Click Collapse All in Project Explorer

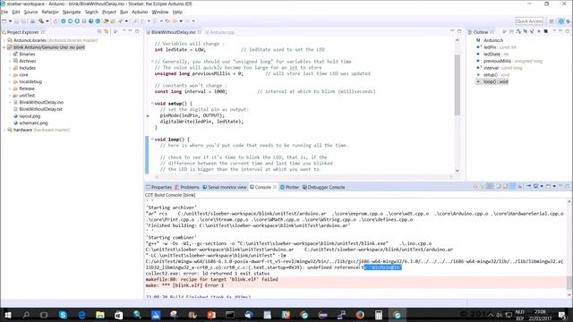point(99,32)
